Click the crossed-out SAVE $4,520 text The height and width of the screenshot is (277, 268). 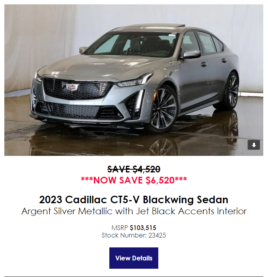pos(134,169)
